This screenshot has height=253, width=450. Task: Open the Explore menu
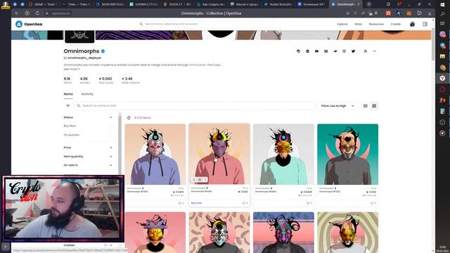click(x=342, y=24)
